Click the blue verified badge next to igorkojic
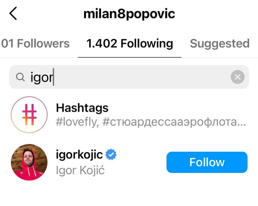The image size is (258, 206). [111, 154]
